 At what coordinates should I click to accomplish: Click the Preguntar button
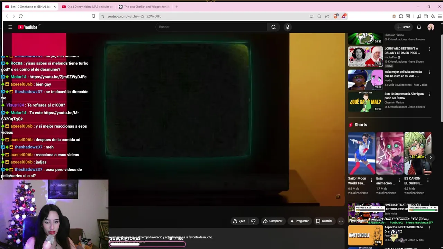pyautogui.click(x=299, y=221)
